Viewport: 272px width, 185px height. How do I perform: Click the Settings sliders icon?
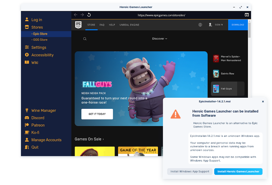click(27, 47)
